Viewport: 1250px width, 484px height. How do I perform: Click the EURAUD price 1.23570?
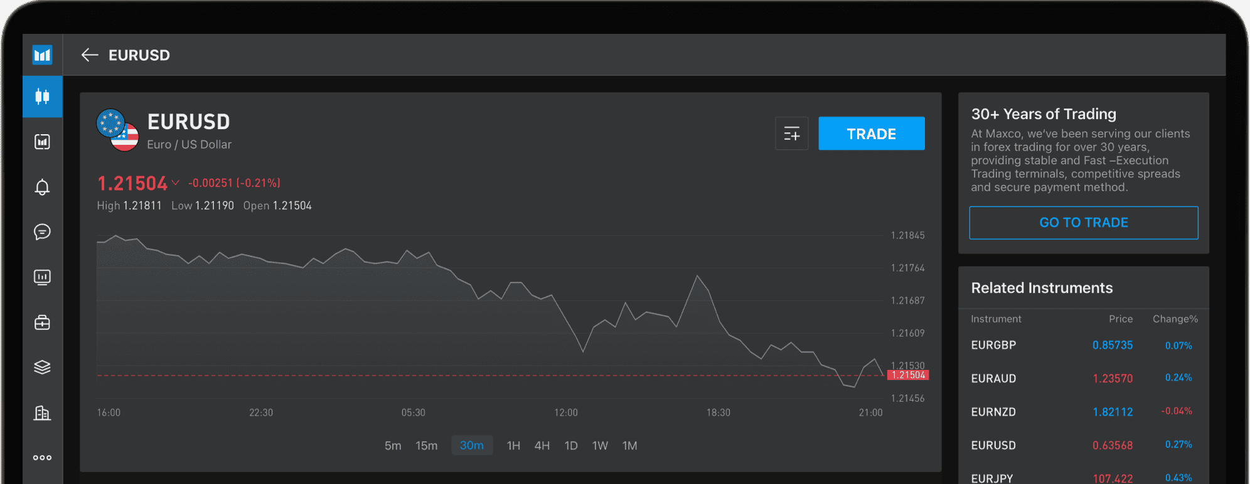click(x=1113, y=379)
